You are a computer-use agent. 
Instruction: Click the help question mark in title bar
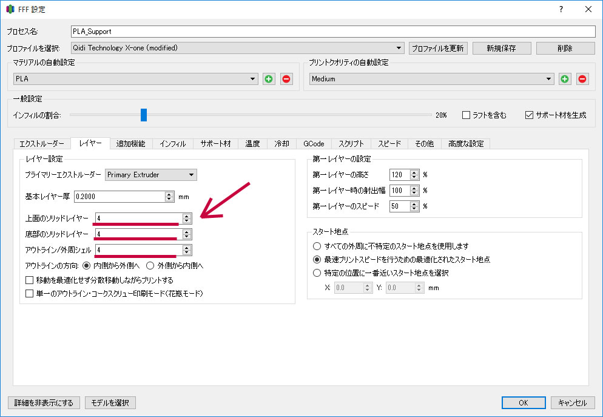(561, 9)
